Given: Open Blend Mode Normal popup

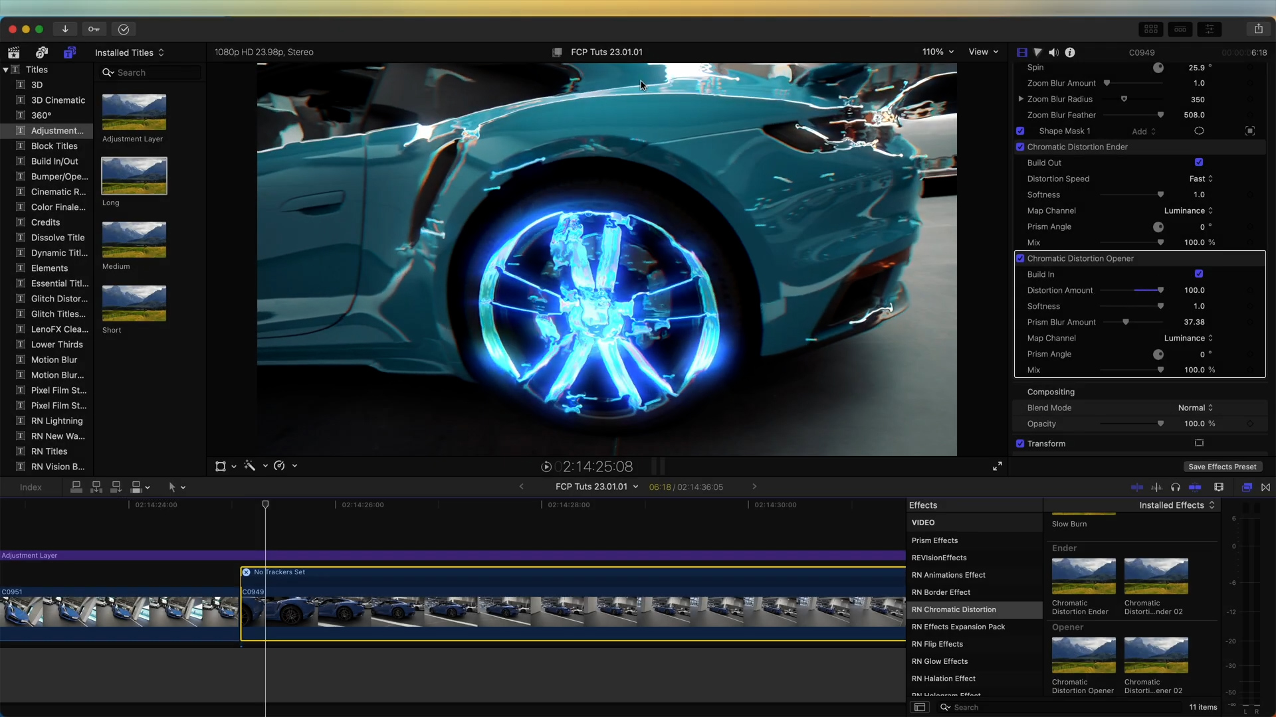Looking at the screenshot, I should click(x=1196, y=408).
